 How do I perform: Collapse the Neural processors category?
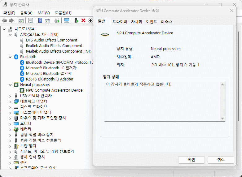point(10,85)
